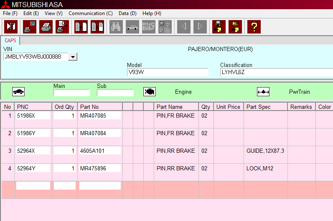Click the Unit Price column header
Viewport: 333px width, 221px height.
point(228,107)
